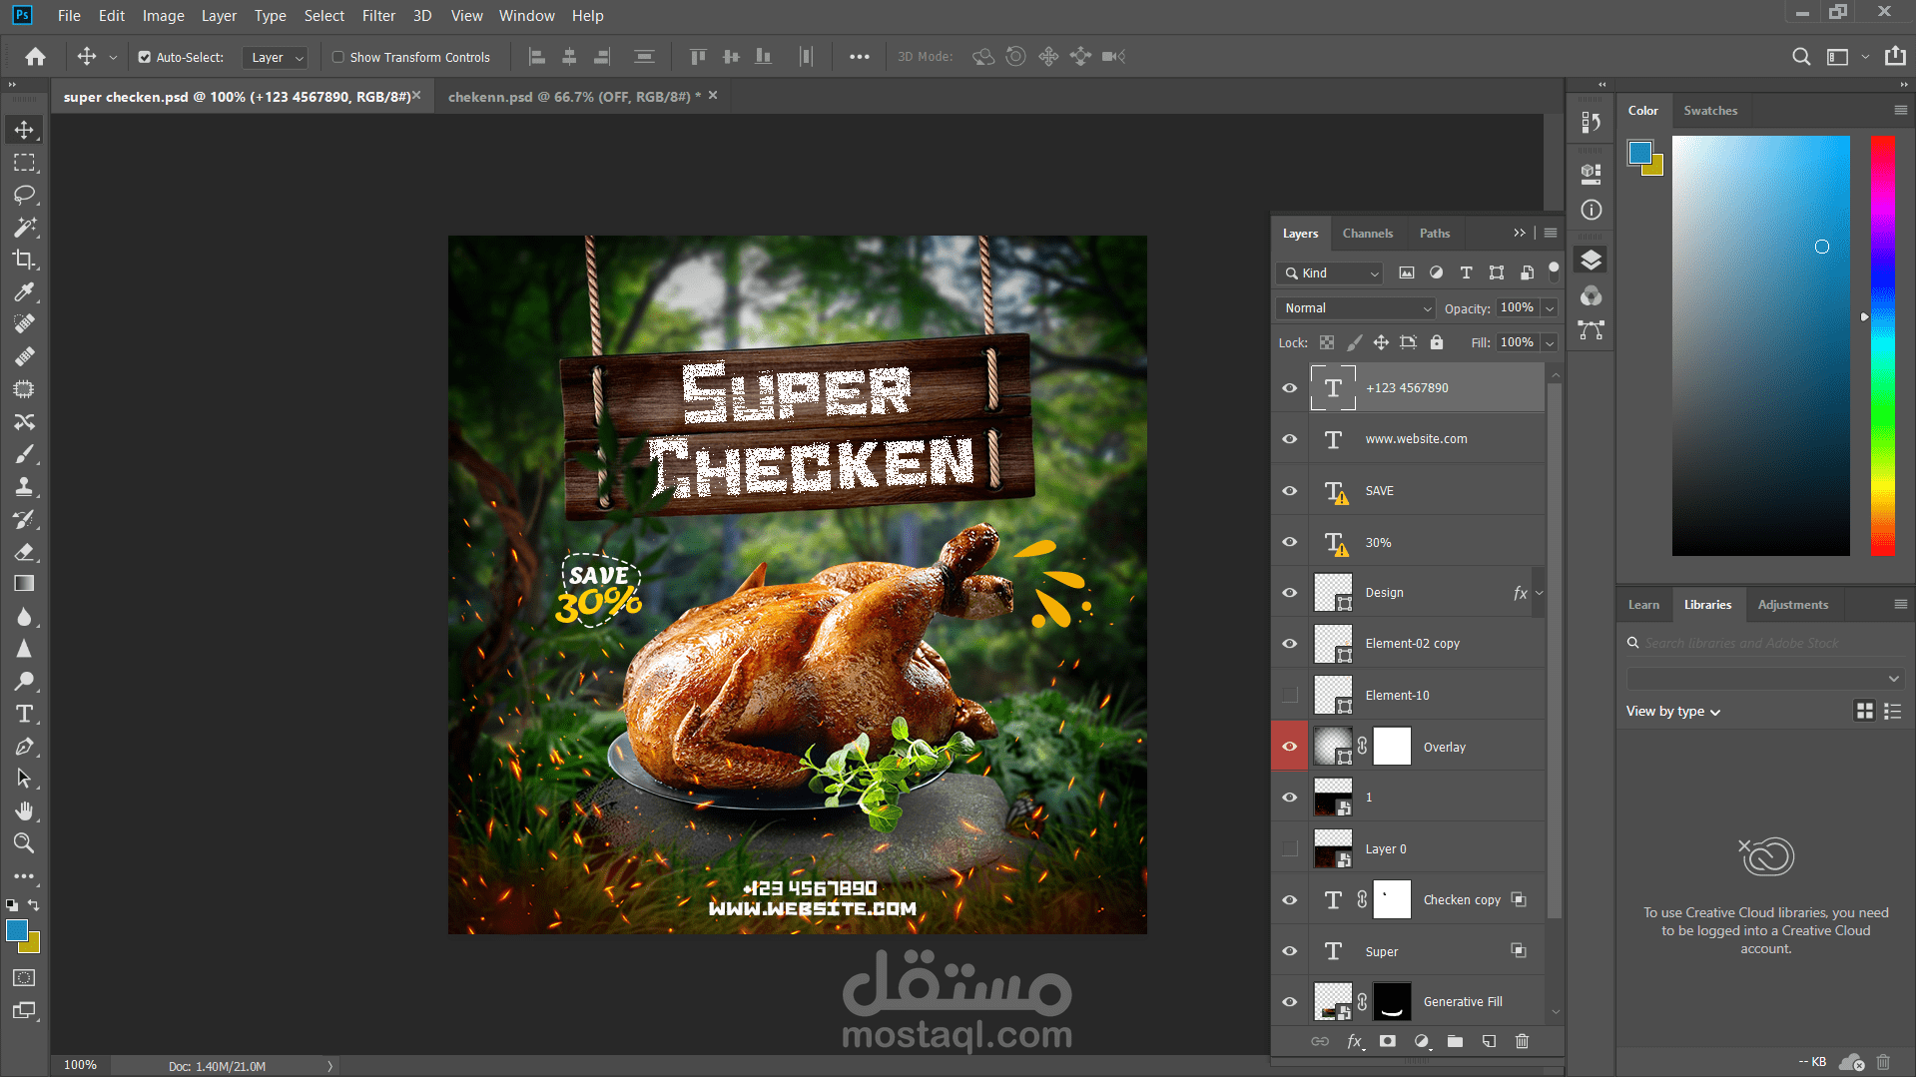Click the foreground color swatch in toolbar
Screen dimensions: 1916x1077
click(17, 930)
